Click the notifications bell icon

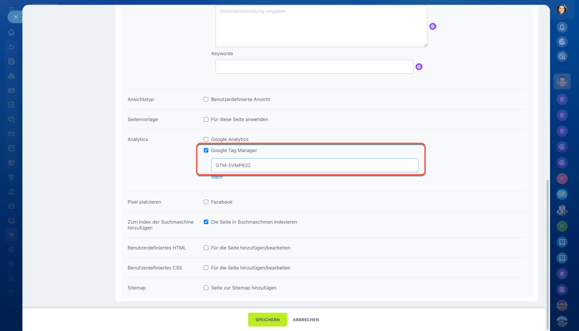click(562, 27)
